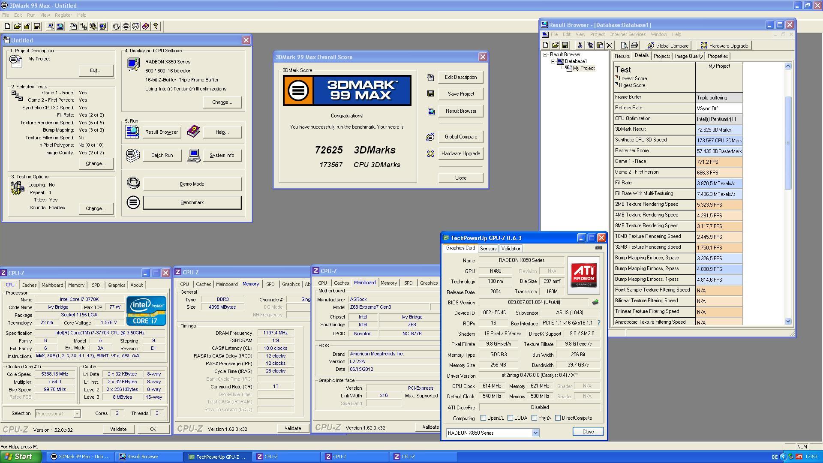The image size is (823, 463).
Task: Click Hardware Upgrade in Result Browser toolbar
Action: tap(724, 45)
